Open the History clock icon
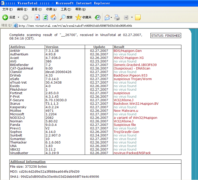 [x=98, y=17]
